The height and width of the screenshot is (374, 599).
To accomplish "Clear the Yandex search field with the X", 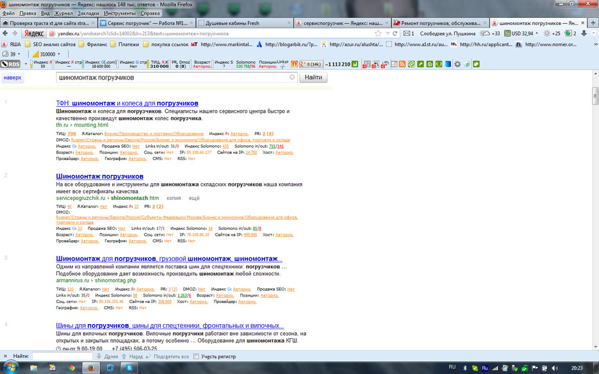I will tap(292, 77).
